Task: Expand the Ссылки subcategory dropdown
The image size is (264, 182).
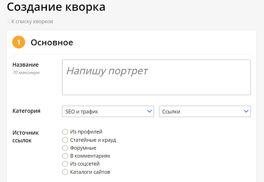Action: click(204, 111)
